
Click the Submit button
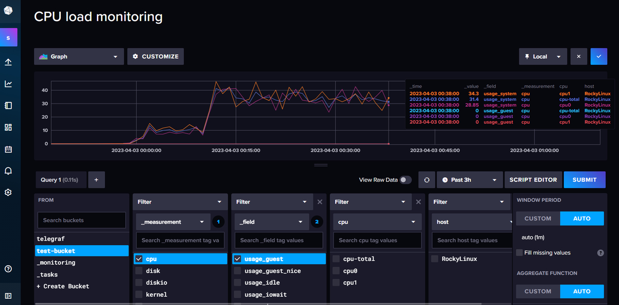[x=584, y=179]
